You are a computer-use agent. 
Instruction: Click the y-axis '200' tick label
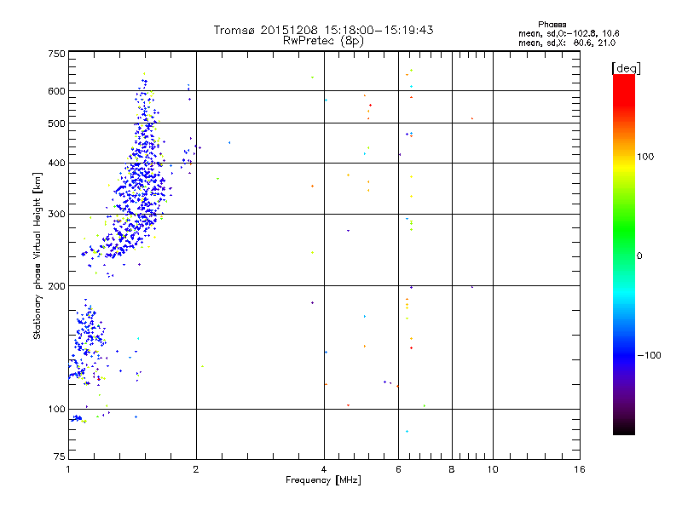tap(56, 286)
